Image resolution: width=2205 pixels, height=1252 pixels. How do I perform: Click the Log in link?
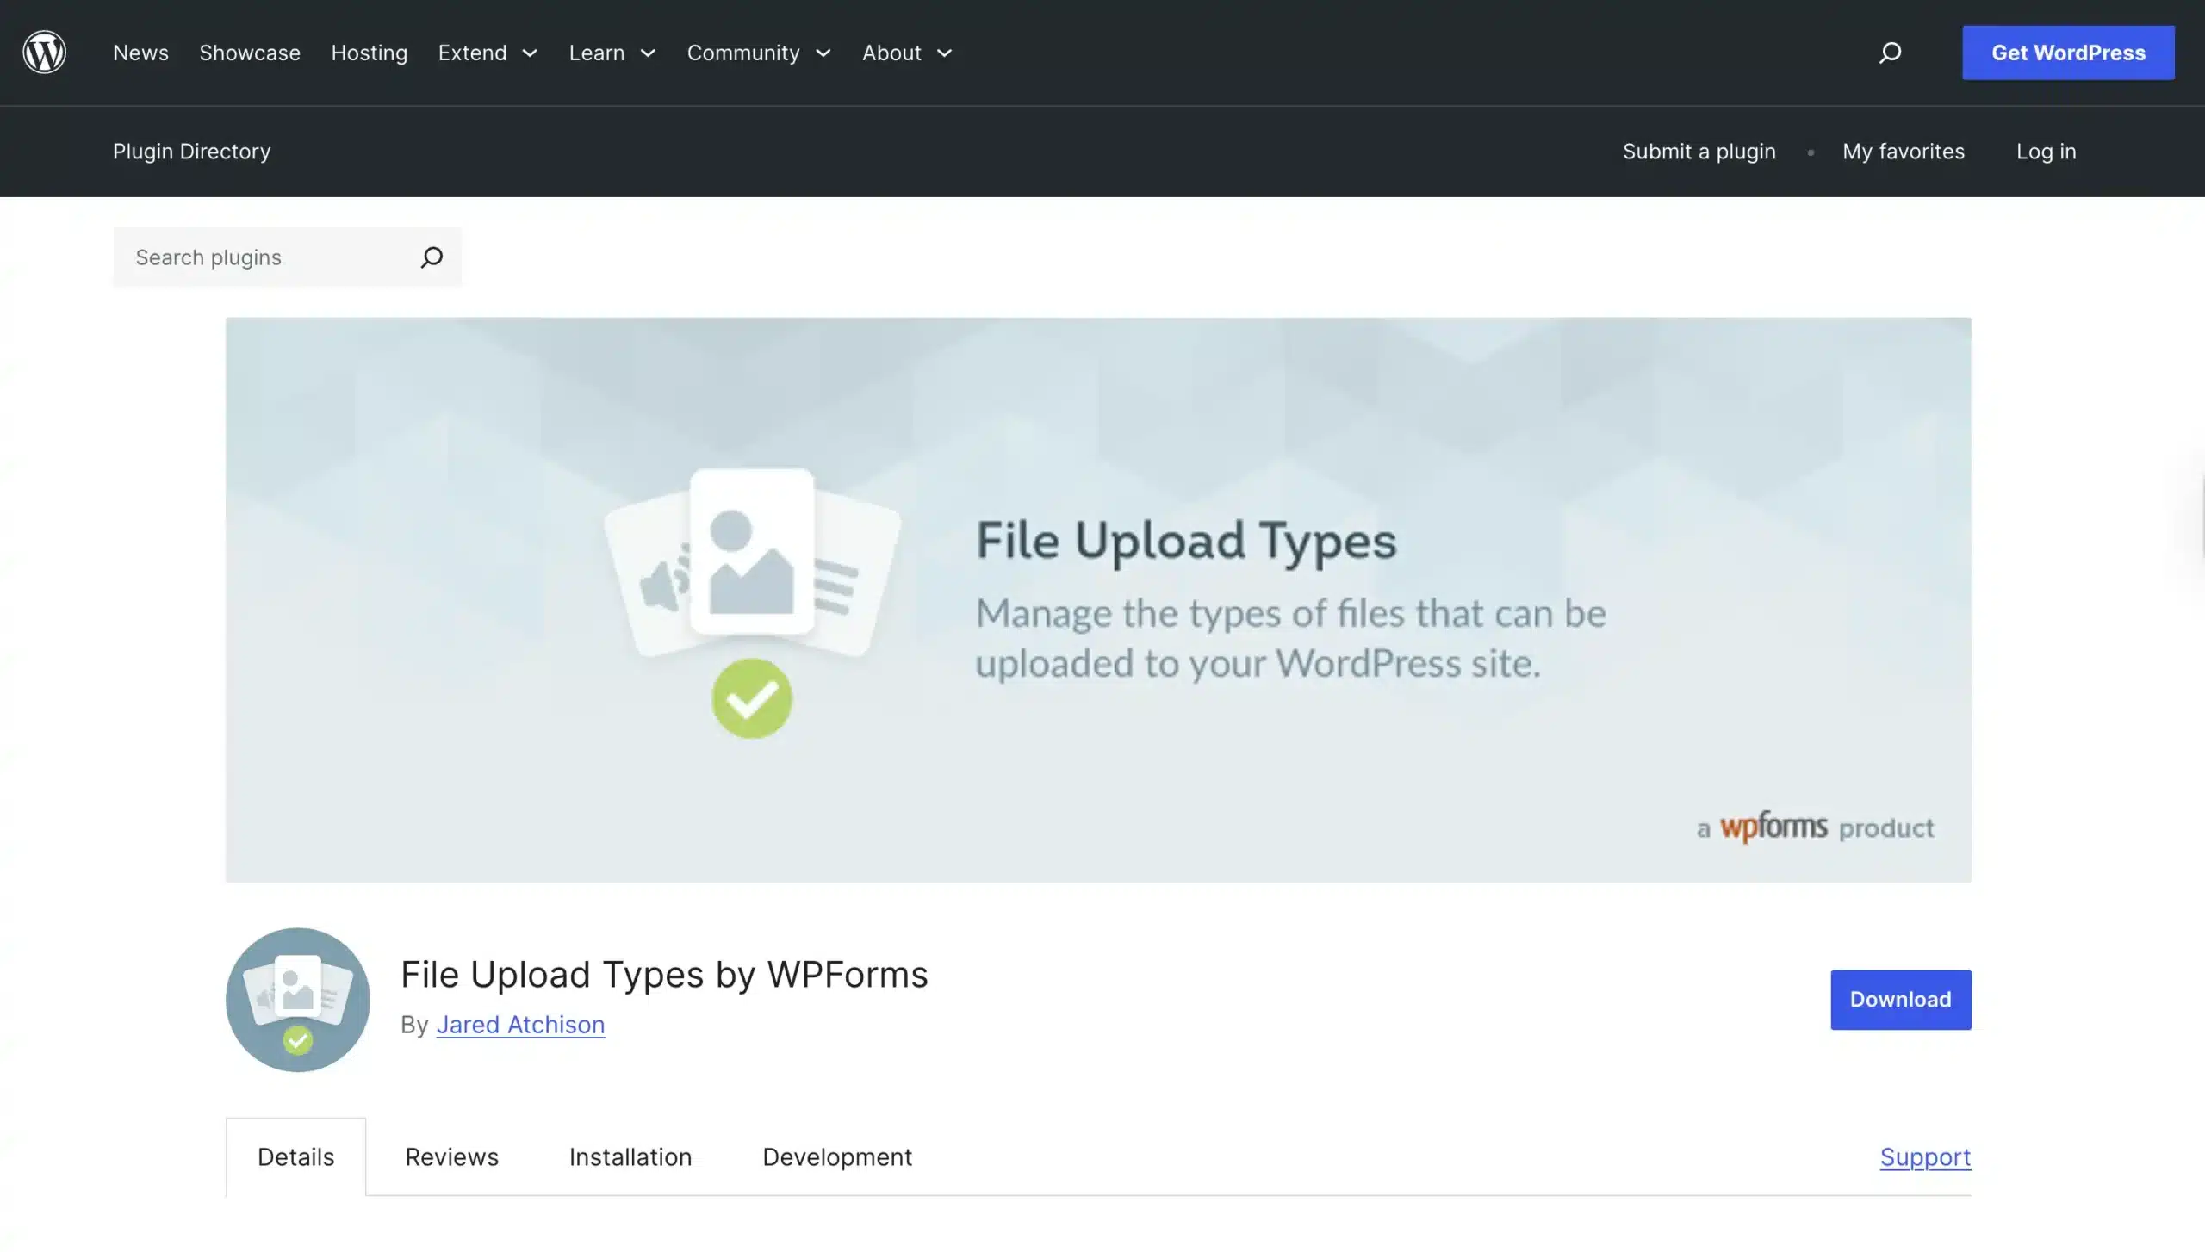(x=2046, y=152)
